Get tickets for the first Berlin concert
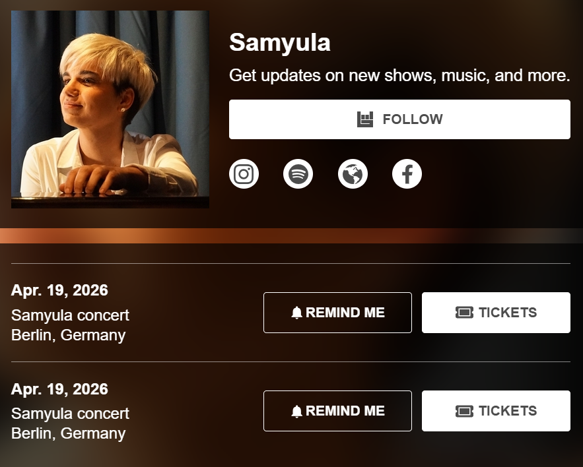Screen dimensions: 583x467 tap(496, 313)
